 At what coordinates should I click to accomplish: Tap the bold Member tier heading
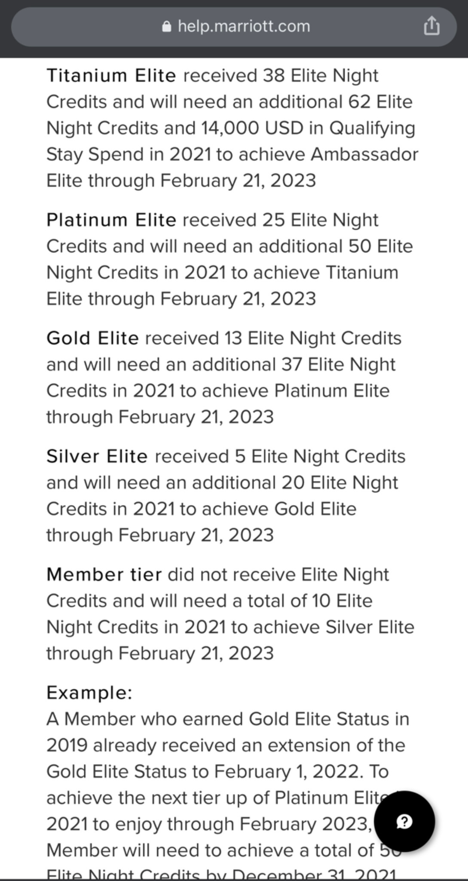pos(104,575)
